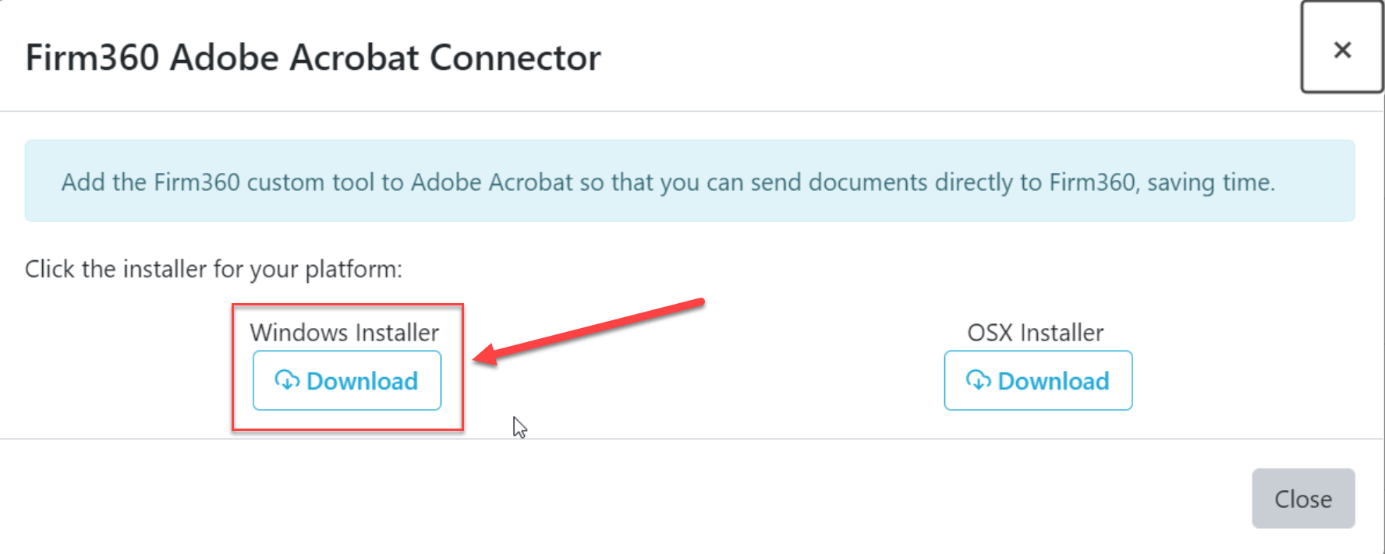Select the Windows Installer Download option
Image resolution: width=1385 pixels, height=554 pixels.
[347, 381]
